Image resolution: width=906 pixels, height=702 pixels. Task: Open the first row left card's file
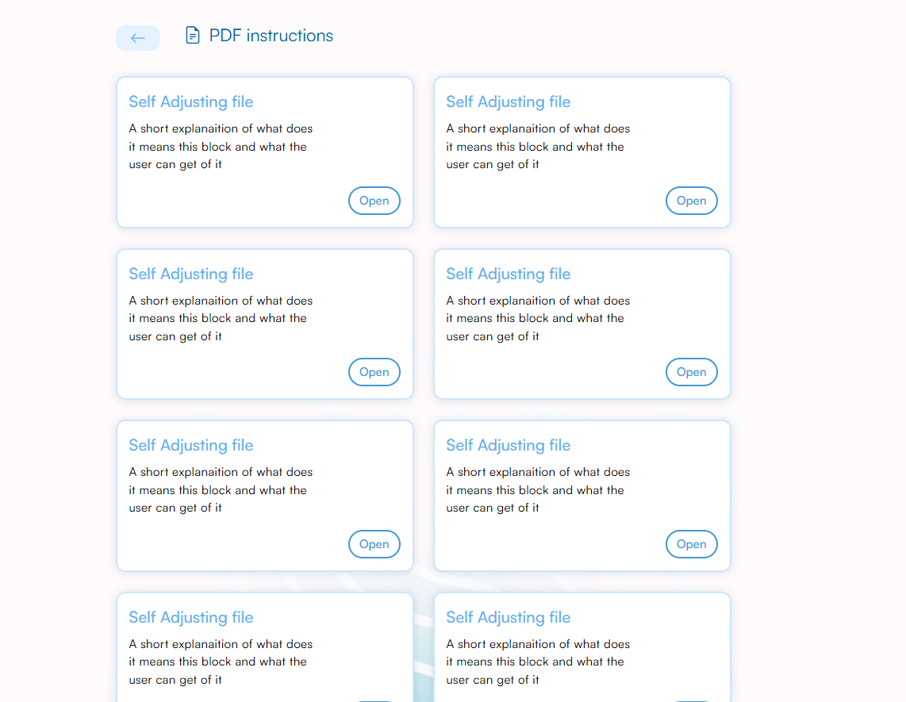point(374,201)
